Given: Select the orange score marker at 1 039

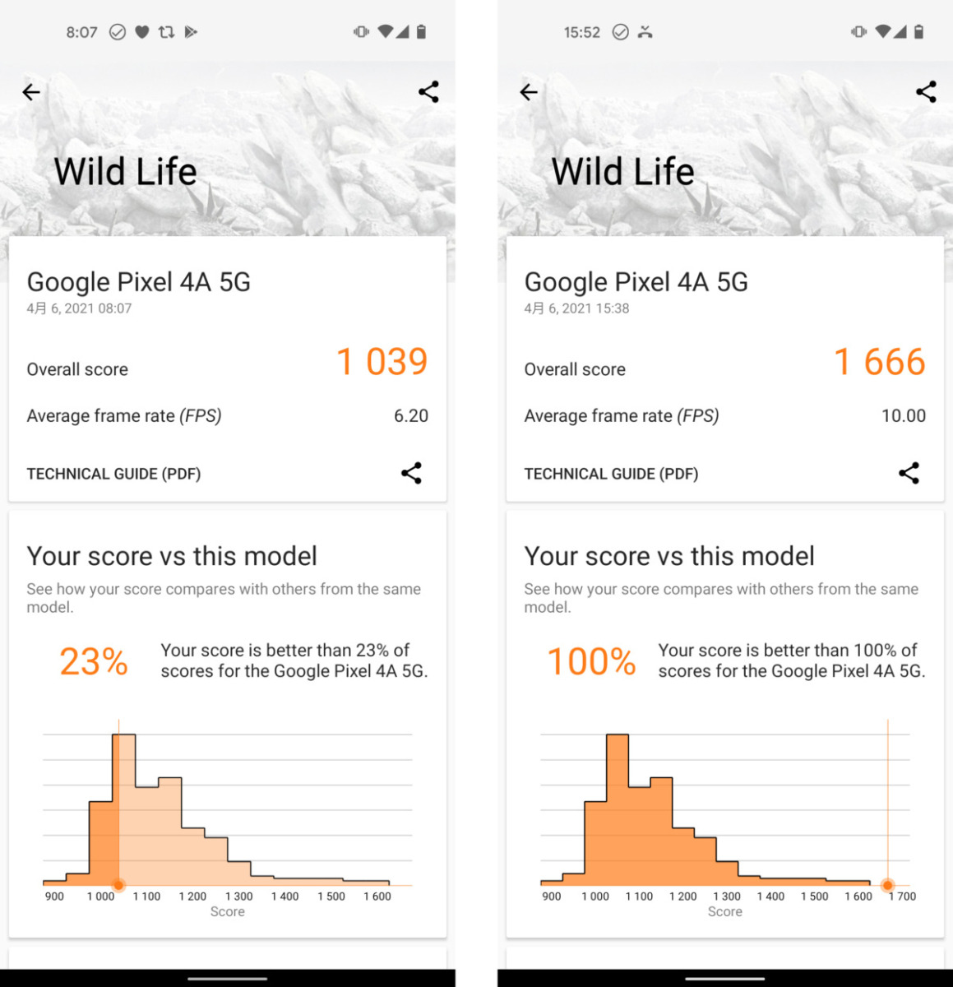Looking at the screenshot, I should click(x=118, y=885).
